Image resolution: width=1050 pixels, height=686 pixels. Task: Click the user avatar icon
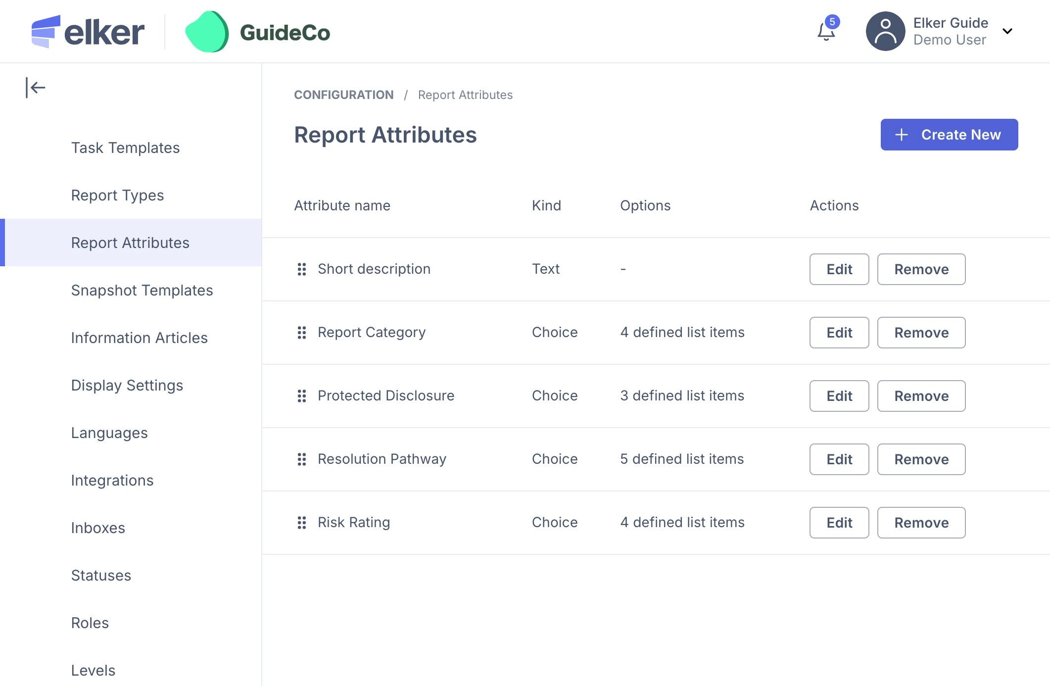pyautogui.click(x=885, y=31)
